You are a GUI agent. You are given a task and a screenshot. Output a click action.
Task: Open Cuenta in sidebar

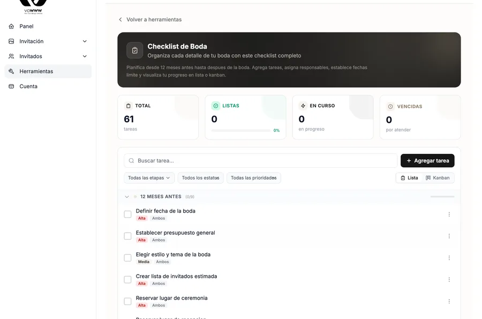click(x=48, y=87)
